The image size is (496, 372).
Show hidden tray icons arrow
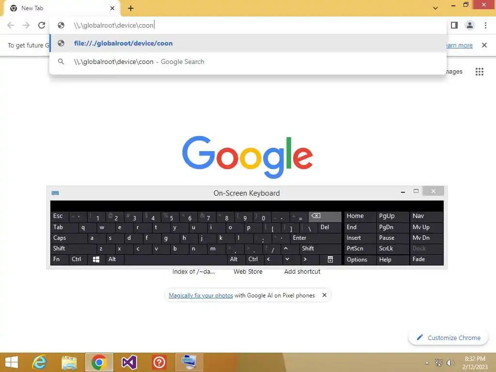point(427,363)
